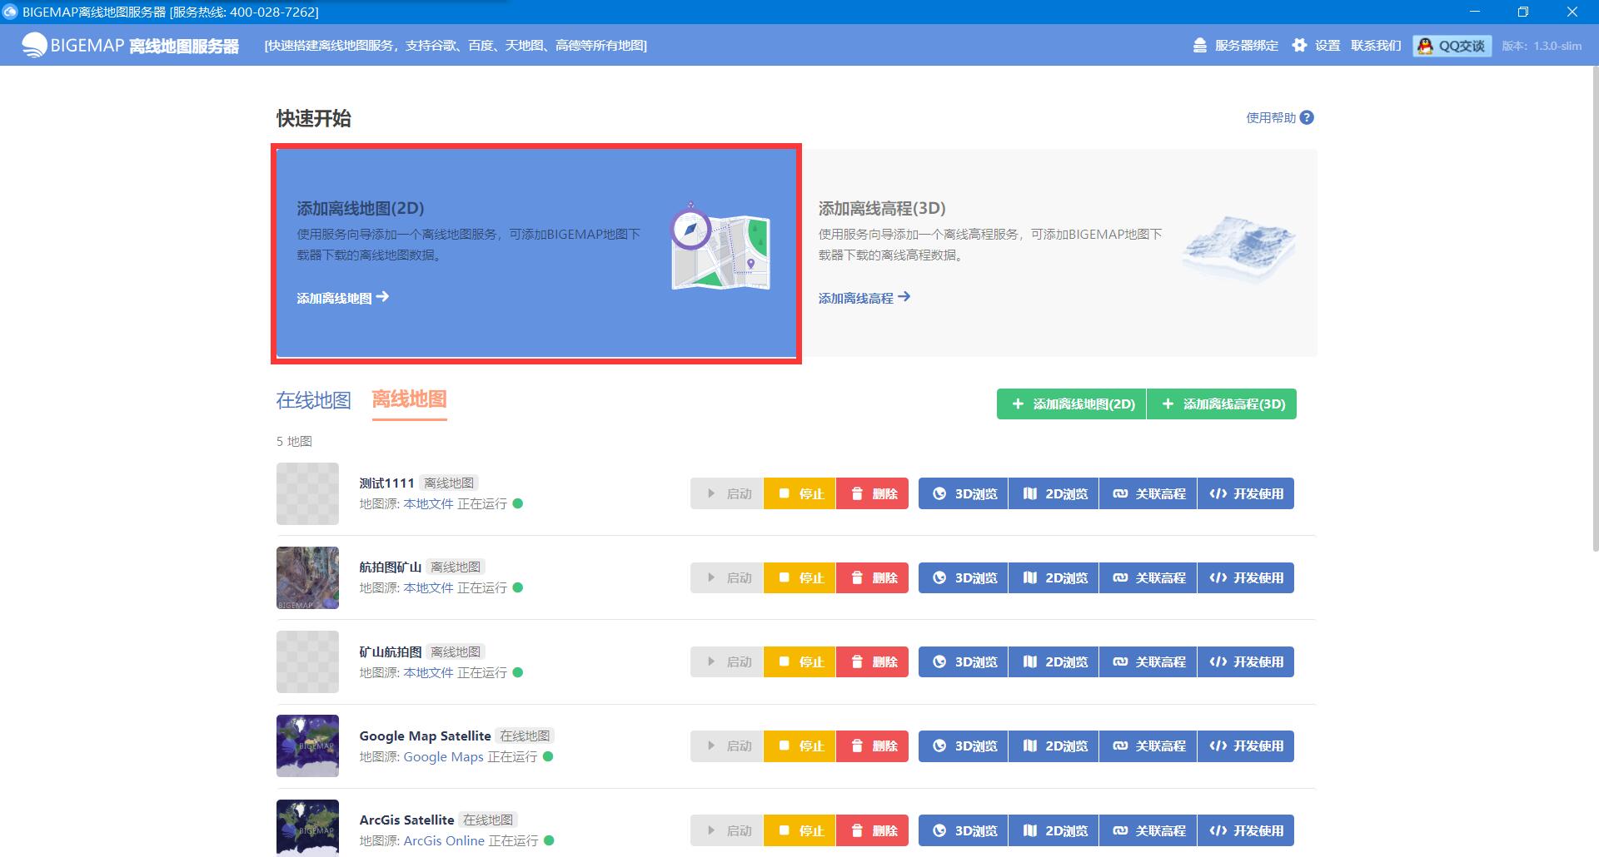This screenshot has height=857, width=1599.
Task: Click the map compass illustration in 2D card
Action: click(x=720, y=246)
